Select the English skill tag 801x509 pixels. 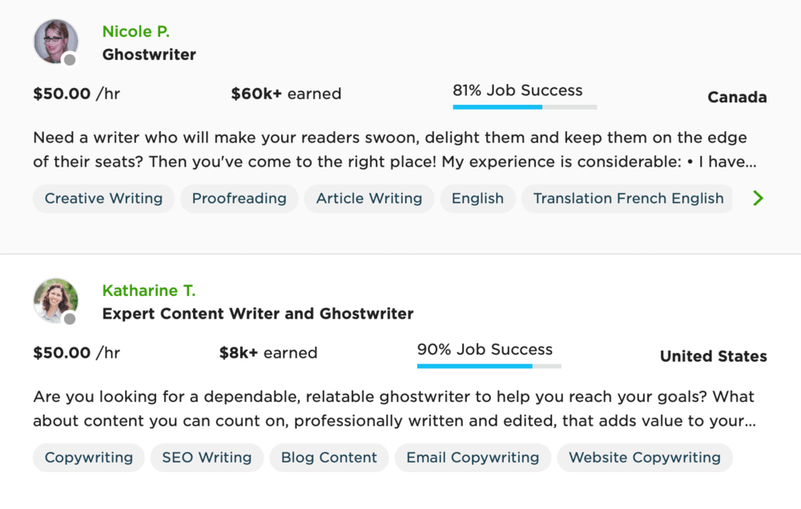tap(477, 198)
